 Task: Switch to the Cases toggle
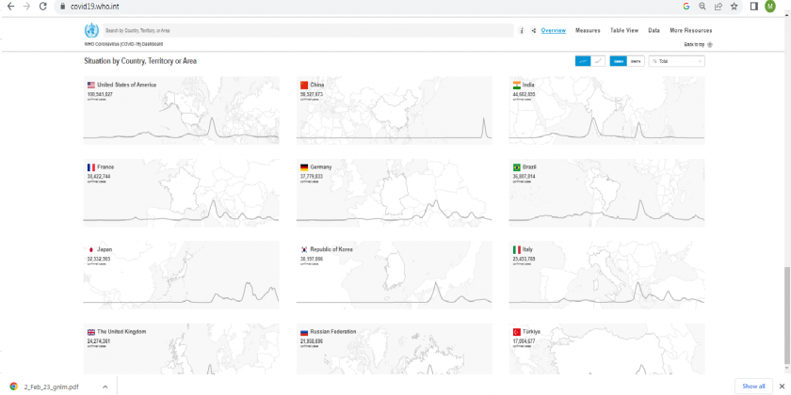(x=619, y=61)
